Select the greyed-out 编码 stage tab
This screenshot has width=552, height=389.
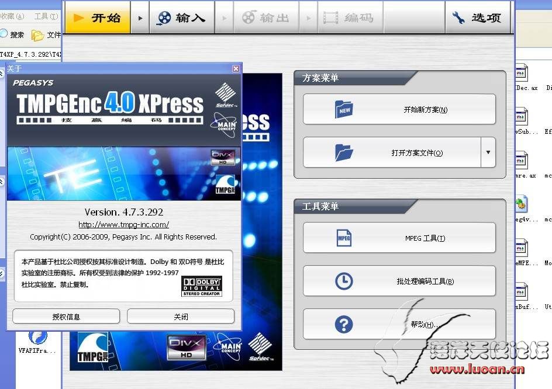coord(350,18)
